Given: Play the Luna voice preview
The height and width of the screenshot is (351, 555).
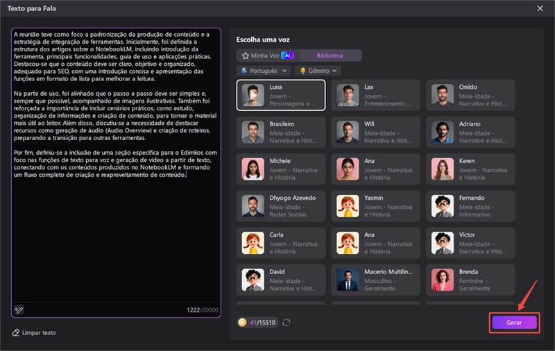Looking at the screenshot, I should click(x=253, y=95).
